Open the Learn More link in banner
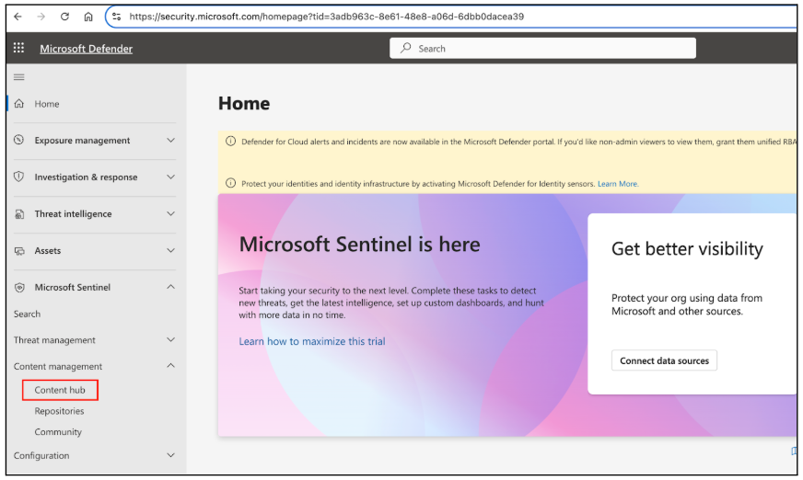Image resolution: width=803 pixels, height=480 pixels. [618, 184]
